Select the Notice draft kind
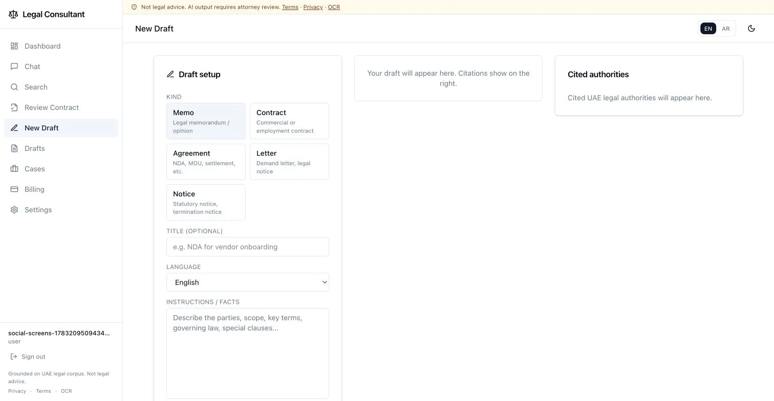Screen dimensions: 774x401 pos(206,203)
